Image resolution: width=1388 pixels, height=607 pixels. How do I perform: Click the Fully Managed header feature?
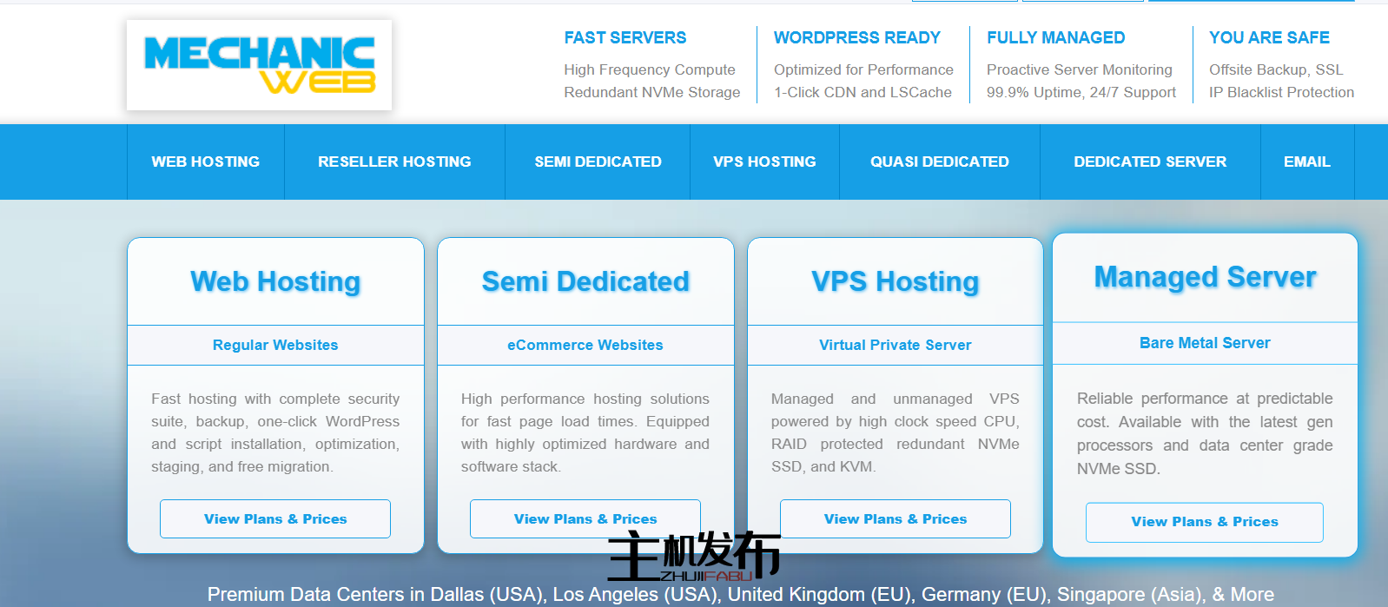pos(1055,37)
